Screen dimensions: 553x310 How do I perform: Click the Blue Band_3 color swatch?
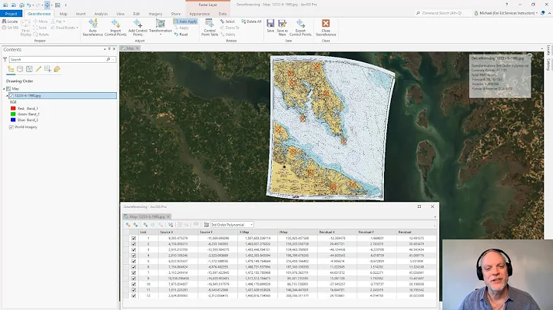point(13,120)
